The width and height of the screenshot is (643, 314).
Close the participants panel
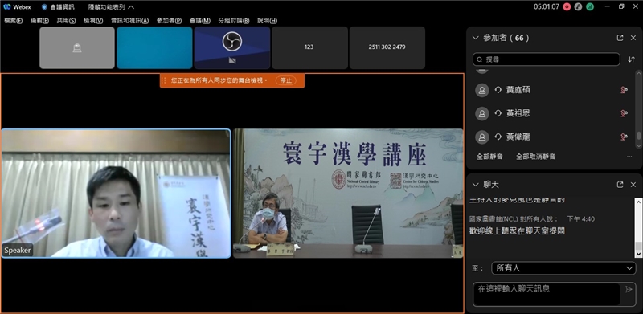[633, 38]
